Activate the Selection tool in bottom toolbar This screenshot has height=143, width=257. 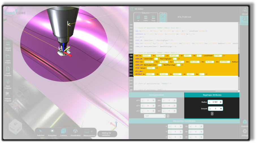pyautogui.click(x=41, y=131)
